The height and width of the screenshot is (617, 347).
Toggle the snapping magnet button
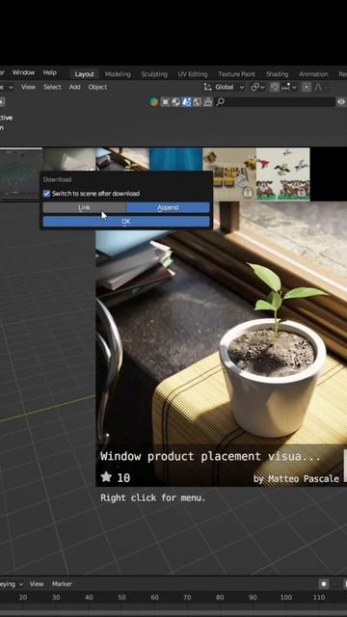point(276,88)
